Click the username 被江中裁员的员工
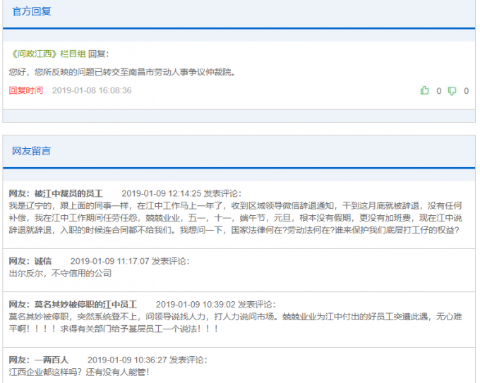The width and height of the screenshot is (480, 383). 68,193
